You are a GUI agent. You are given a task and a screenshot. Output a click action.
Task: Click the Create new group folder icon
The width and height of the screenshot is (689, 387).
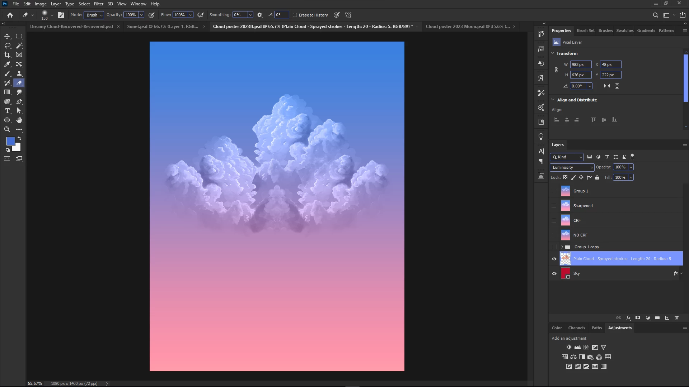[x=657, y=318]
